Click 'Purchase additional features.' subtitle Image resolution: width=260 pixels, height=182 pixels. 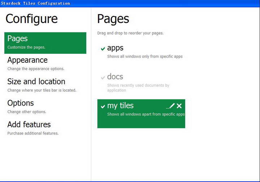pyautogui.click(x=33, y=133)
